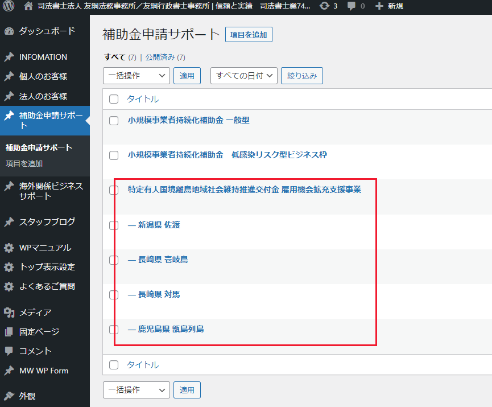Click the pin icon beside MW WP Form

tap(9, 371)
